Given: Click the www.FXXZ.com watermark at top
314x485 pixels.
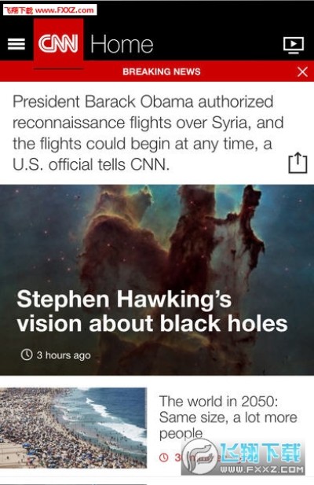Looking at the screenshot, I should pos(50,10).
